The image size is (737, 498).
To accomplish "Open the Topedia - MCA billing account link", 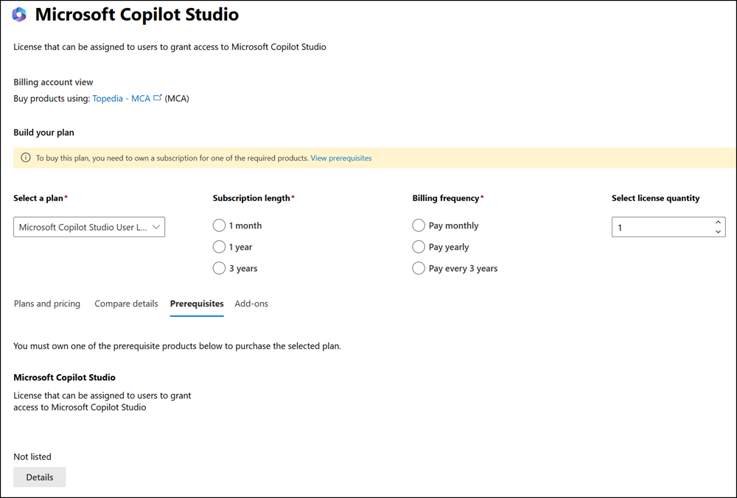I will (122, 98).
